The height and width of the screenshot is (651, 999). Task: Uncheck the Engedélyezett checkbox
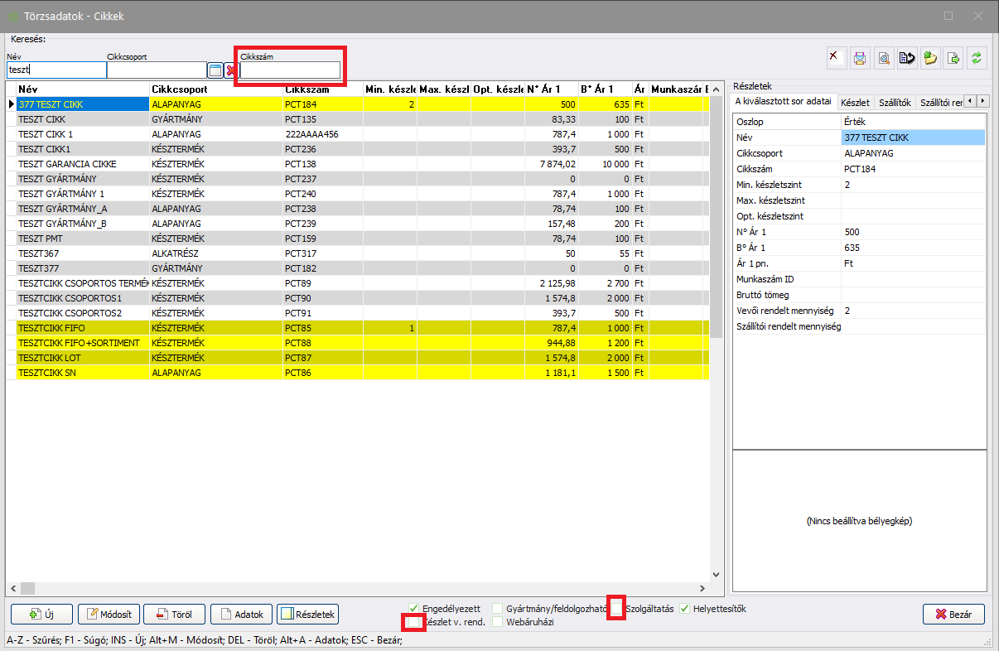[414, 609]
